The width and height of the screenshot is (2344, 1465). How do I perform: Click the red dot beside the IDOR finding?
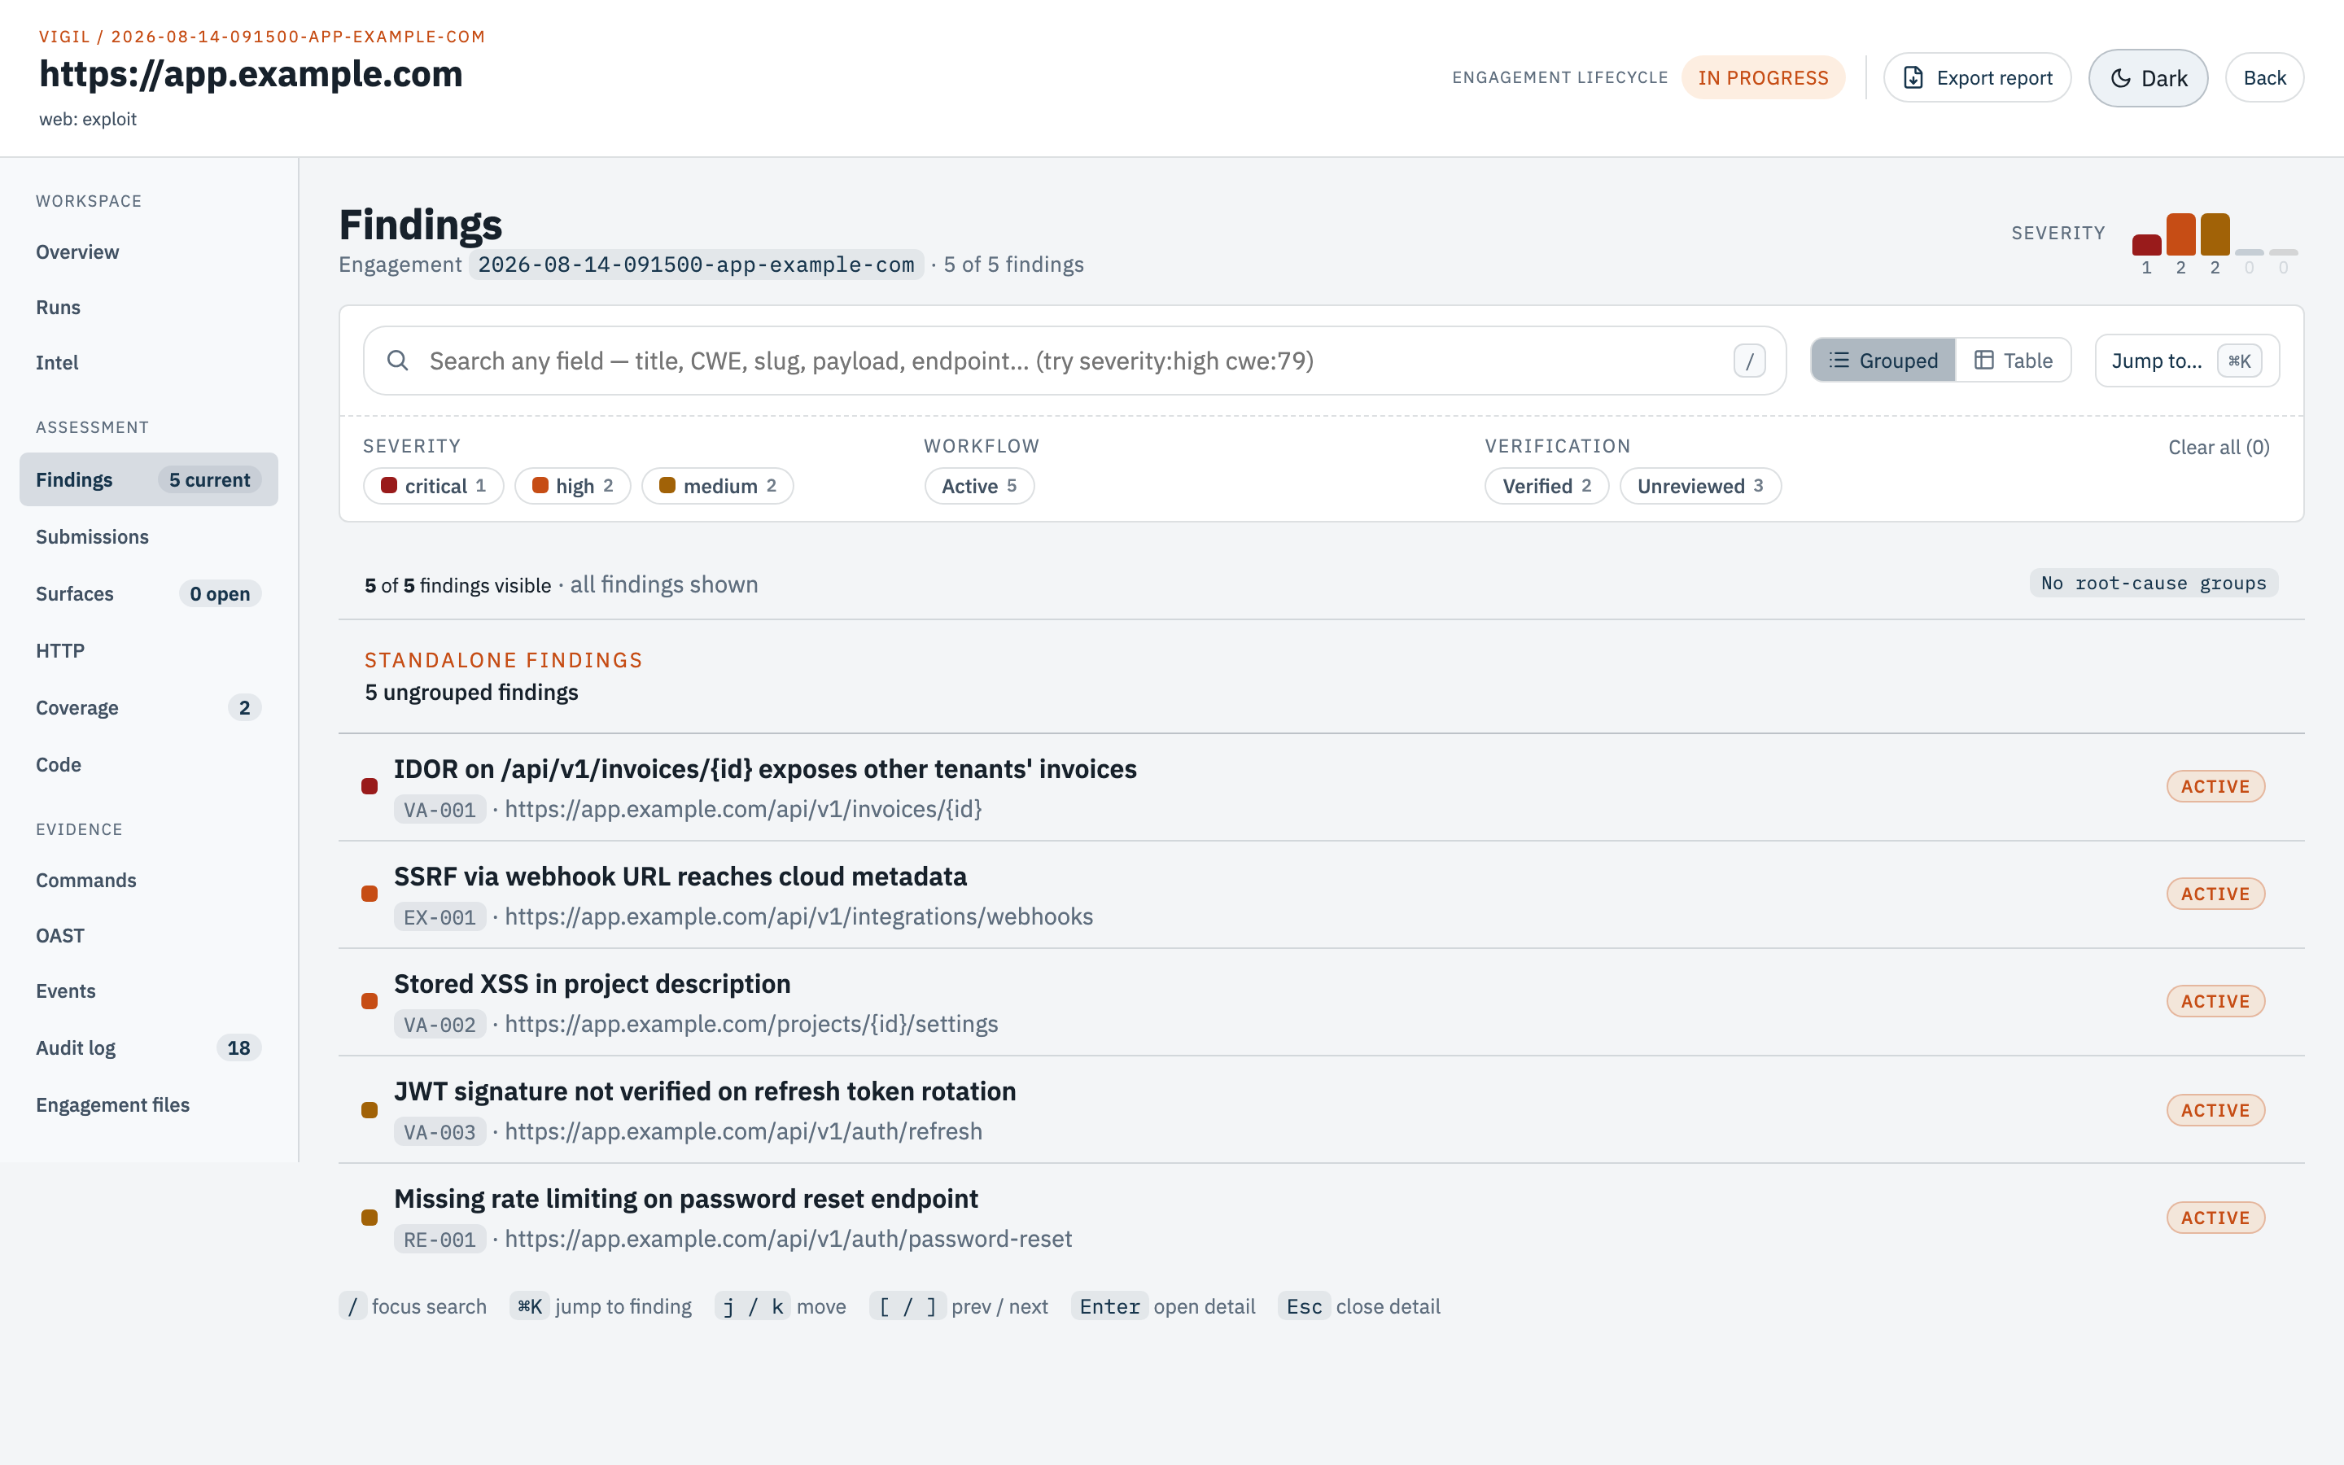coord(369,785)
